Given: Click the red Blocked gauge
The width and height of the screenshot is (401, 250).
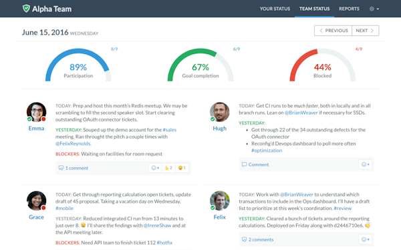Looking at the screenshot, I should [323, 65].
